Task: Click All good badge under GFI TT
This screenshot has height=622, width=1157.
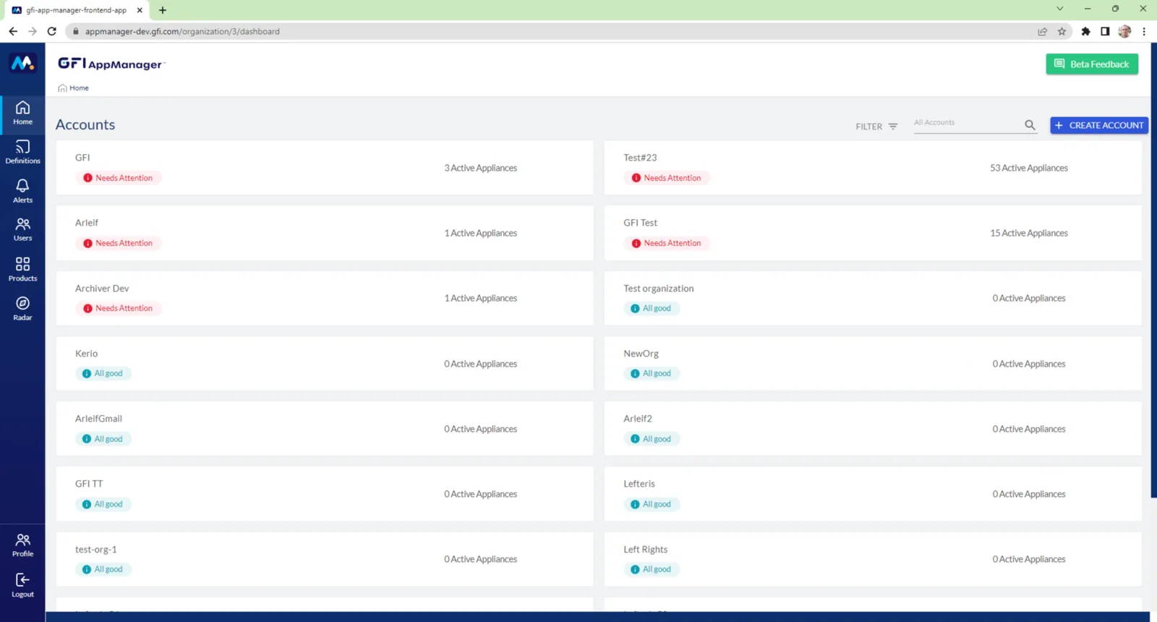Action: click(103, 504)
